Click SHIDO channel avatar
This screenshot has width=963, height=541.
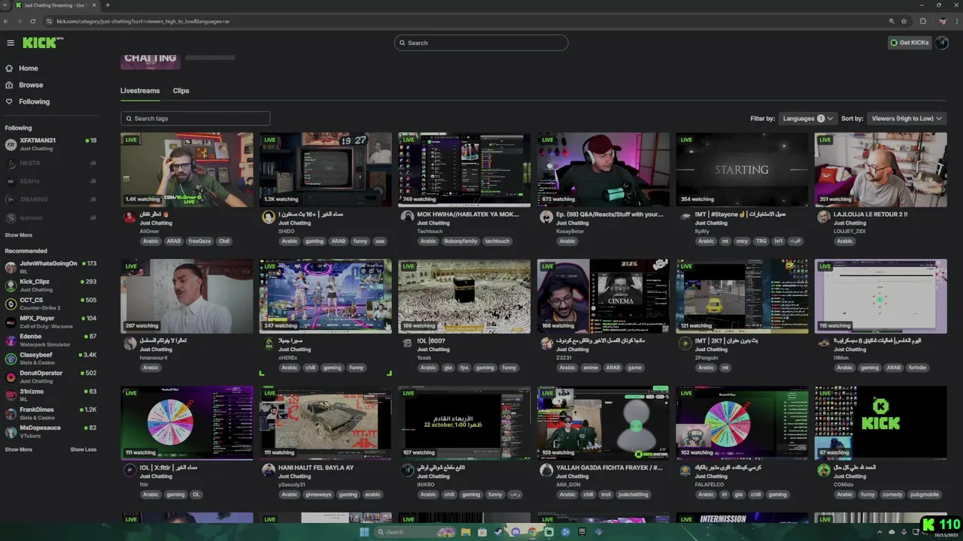269,217
